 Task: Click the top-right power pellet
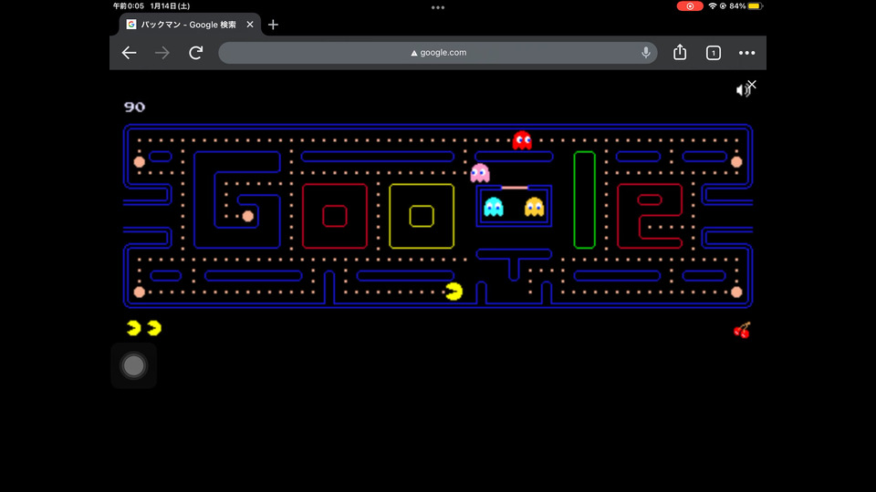(736, 162)
